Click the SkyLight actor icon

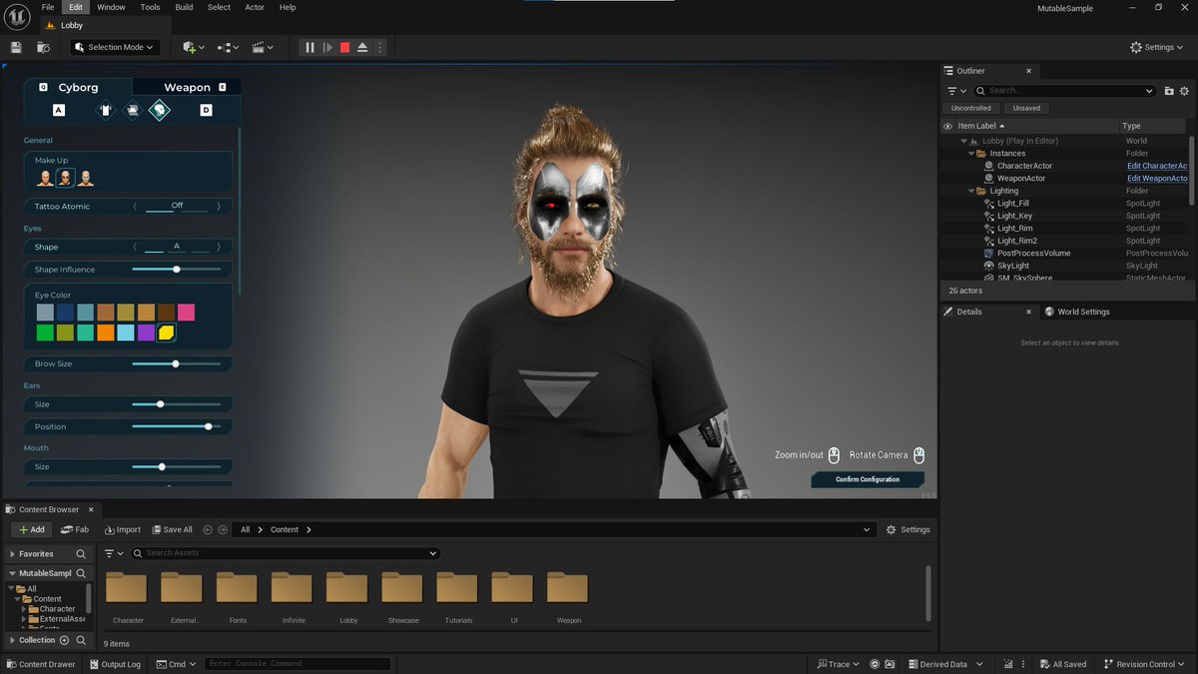pyautogui.click(x=989, y=266)
